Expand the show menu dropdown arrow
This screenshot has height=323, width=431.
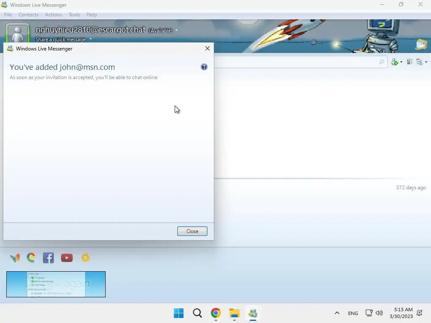click(x=426, y=62)
